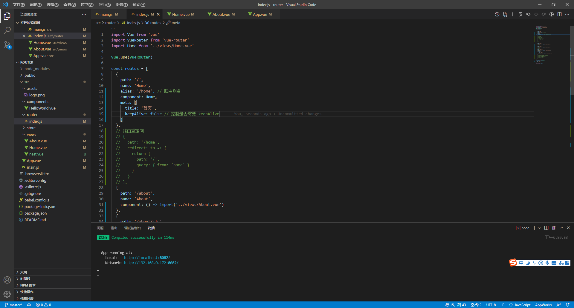Click the synchronize changes cloud icon
The width and height of the screenshot is (574, 308).
pos(29,305)
